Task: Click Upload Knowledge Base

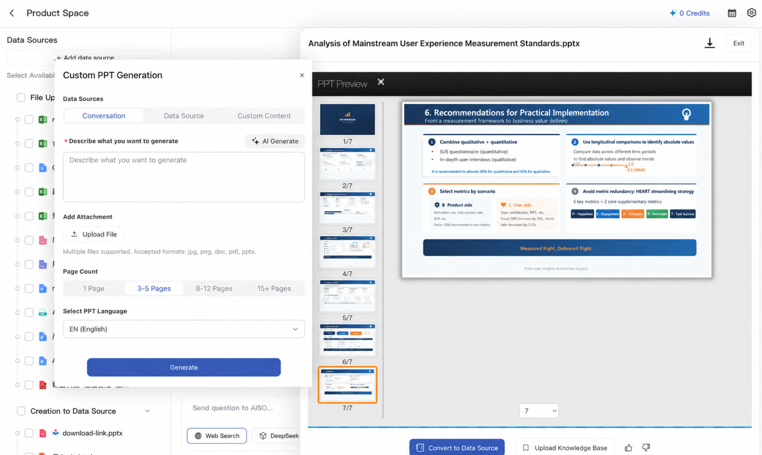Action: tap(564, 448)
